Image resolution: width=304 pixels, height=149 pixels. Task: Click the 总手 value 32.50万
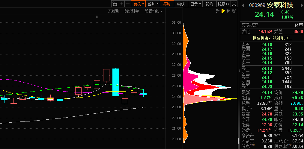pos(265,103)
